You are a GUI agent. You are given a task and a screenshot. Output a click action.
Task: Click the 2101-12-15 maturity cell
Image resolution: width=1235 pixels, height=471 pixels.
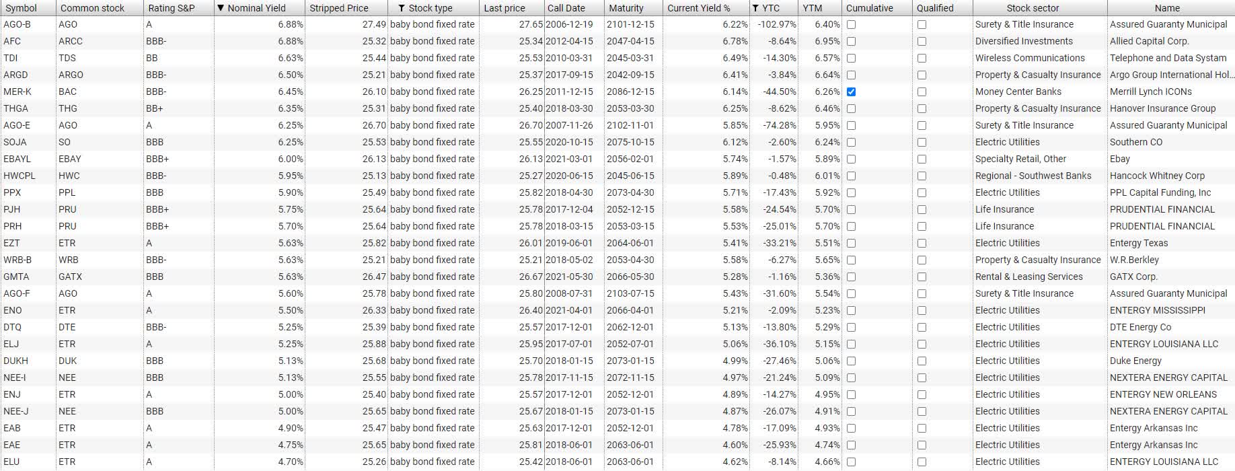coord(633,24)
